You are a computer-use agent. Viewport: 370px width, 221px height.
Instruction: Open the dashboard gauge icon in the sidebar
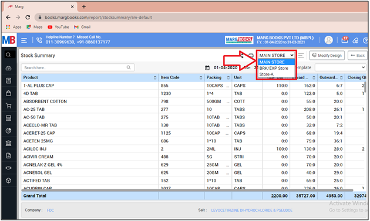pyautogui.click(x=8, y=69)
